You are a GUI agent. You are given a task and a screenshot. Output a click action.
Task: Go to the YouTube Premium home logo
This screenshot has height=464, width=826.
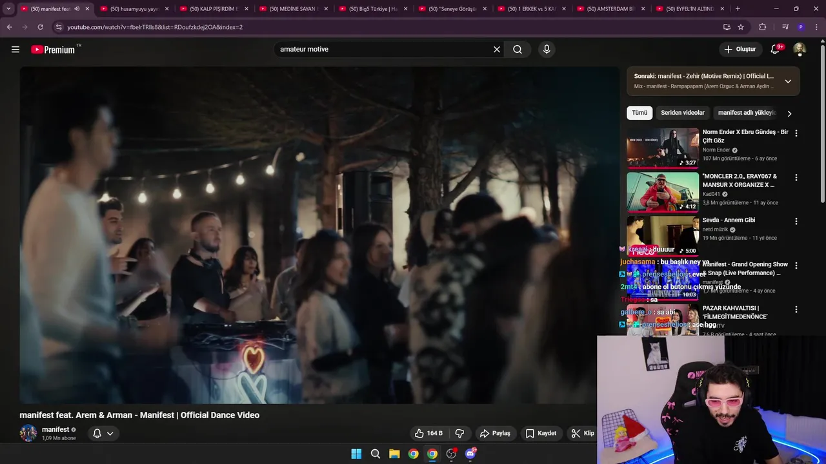(53, 50)
